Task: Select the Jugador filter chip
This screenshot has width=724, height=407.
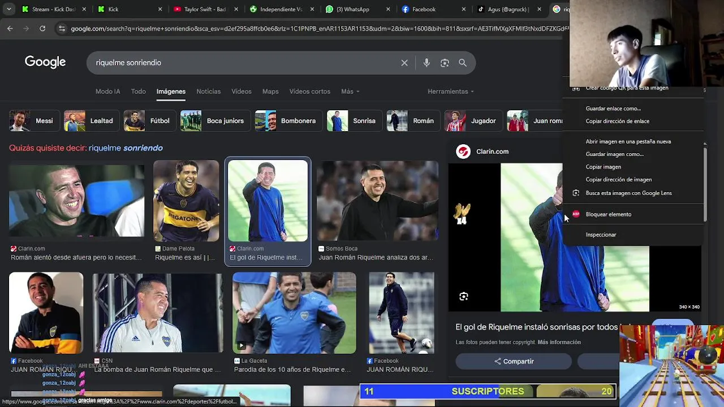Action: pyautogui.click(x=473, y=121)
